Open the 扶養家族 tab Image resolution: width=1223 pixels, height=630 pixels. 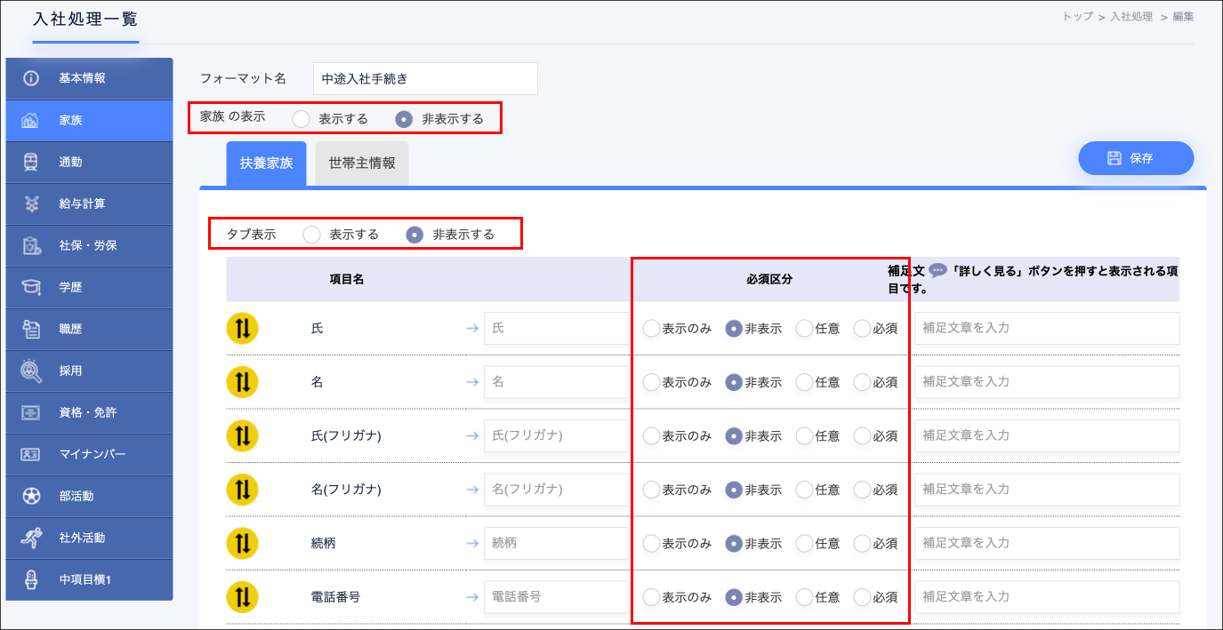tap(266, 163)
